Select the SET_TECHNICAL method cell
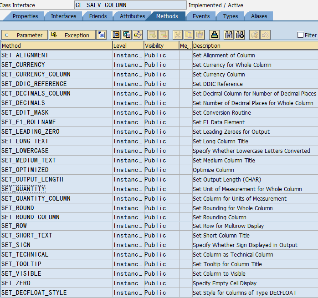This screenshot has width=318, height=298. [x=56, y=254]
